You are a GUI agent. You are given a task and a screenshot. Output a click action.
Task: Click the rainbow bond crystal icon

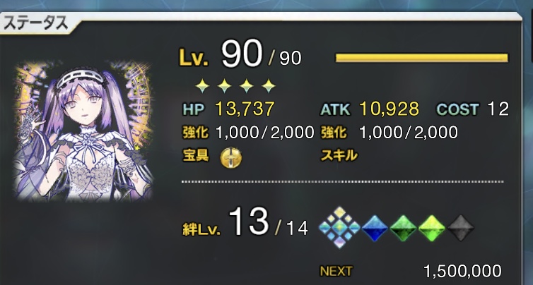pyautogui.click(x=339, y=227)
